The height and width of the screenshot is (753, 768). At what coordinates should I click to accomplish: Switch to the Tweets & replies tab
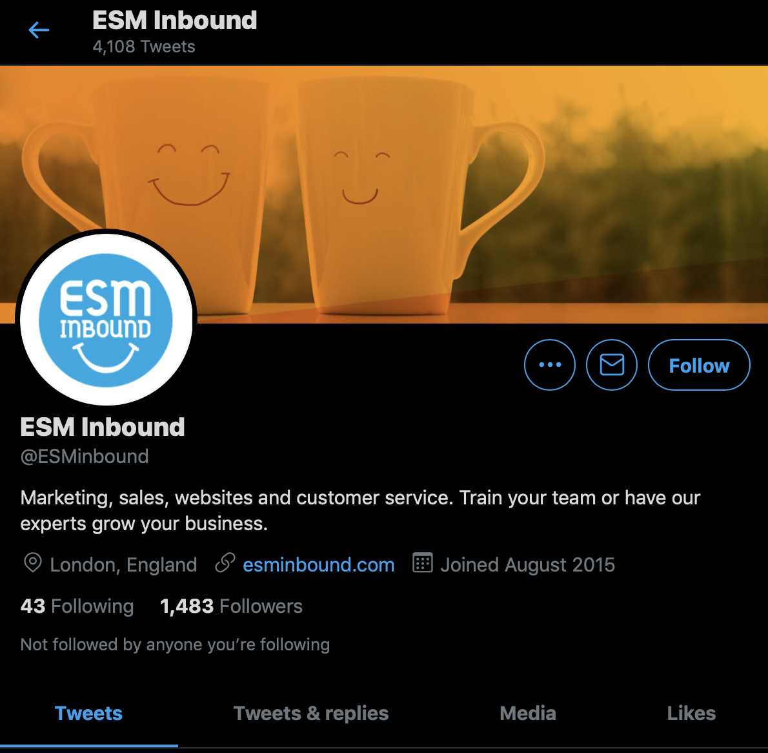(x=311, y=714)
